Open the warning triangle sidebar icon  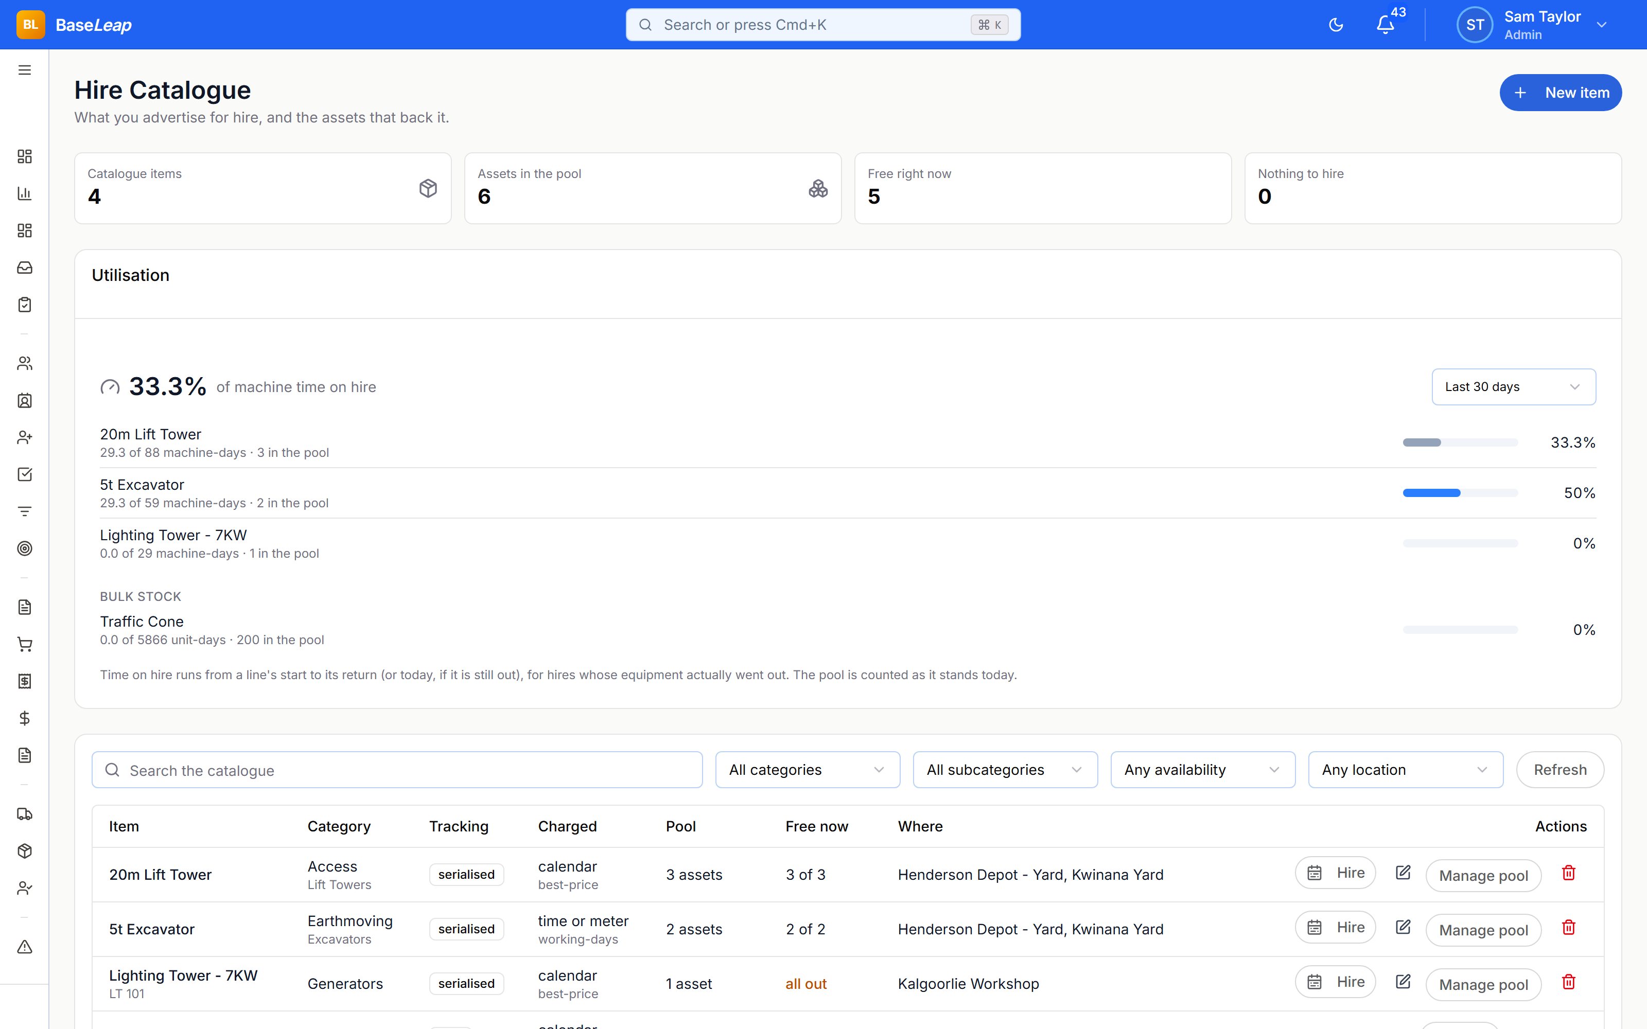tap(25, 947)
